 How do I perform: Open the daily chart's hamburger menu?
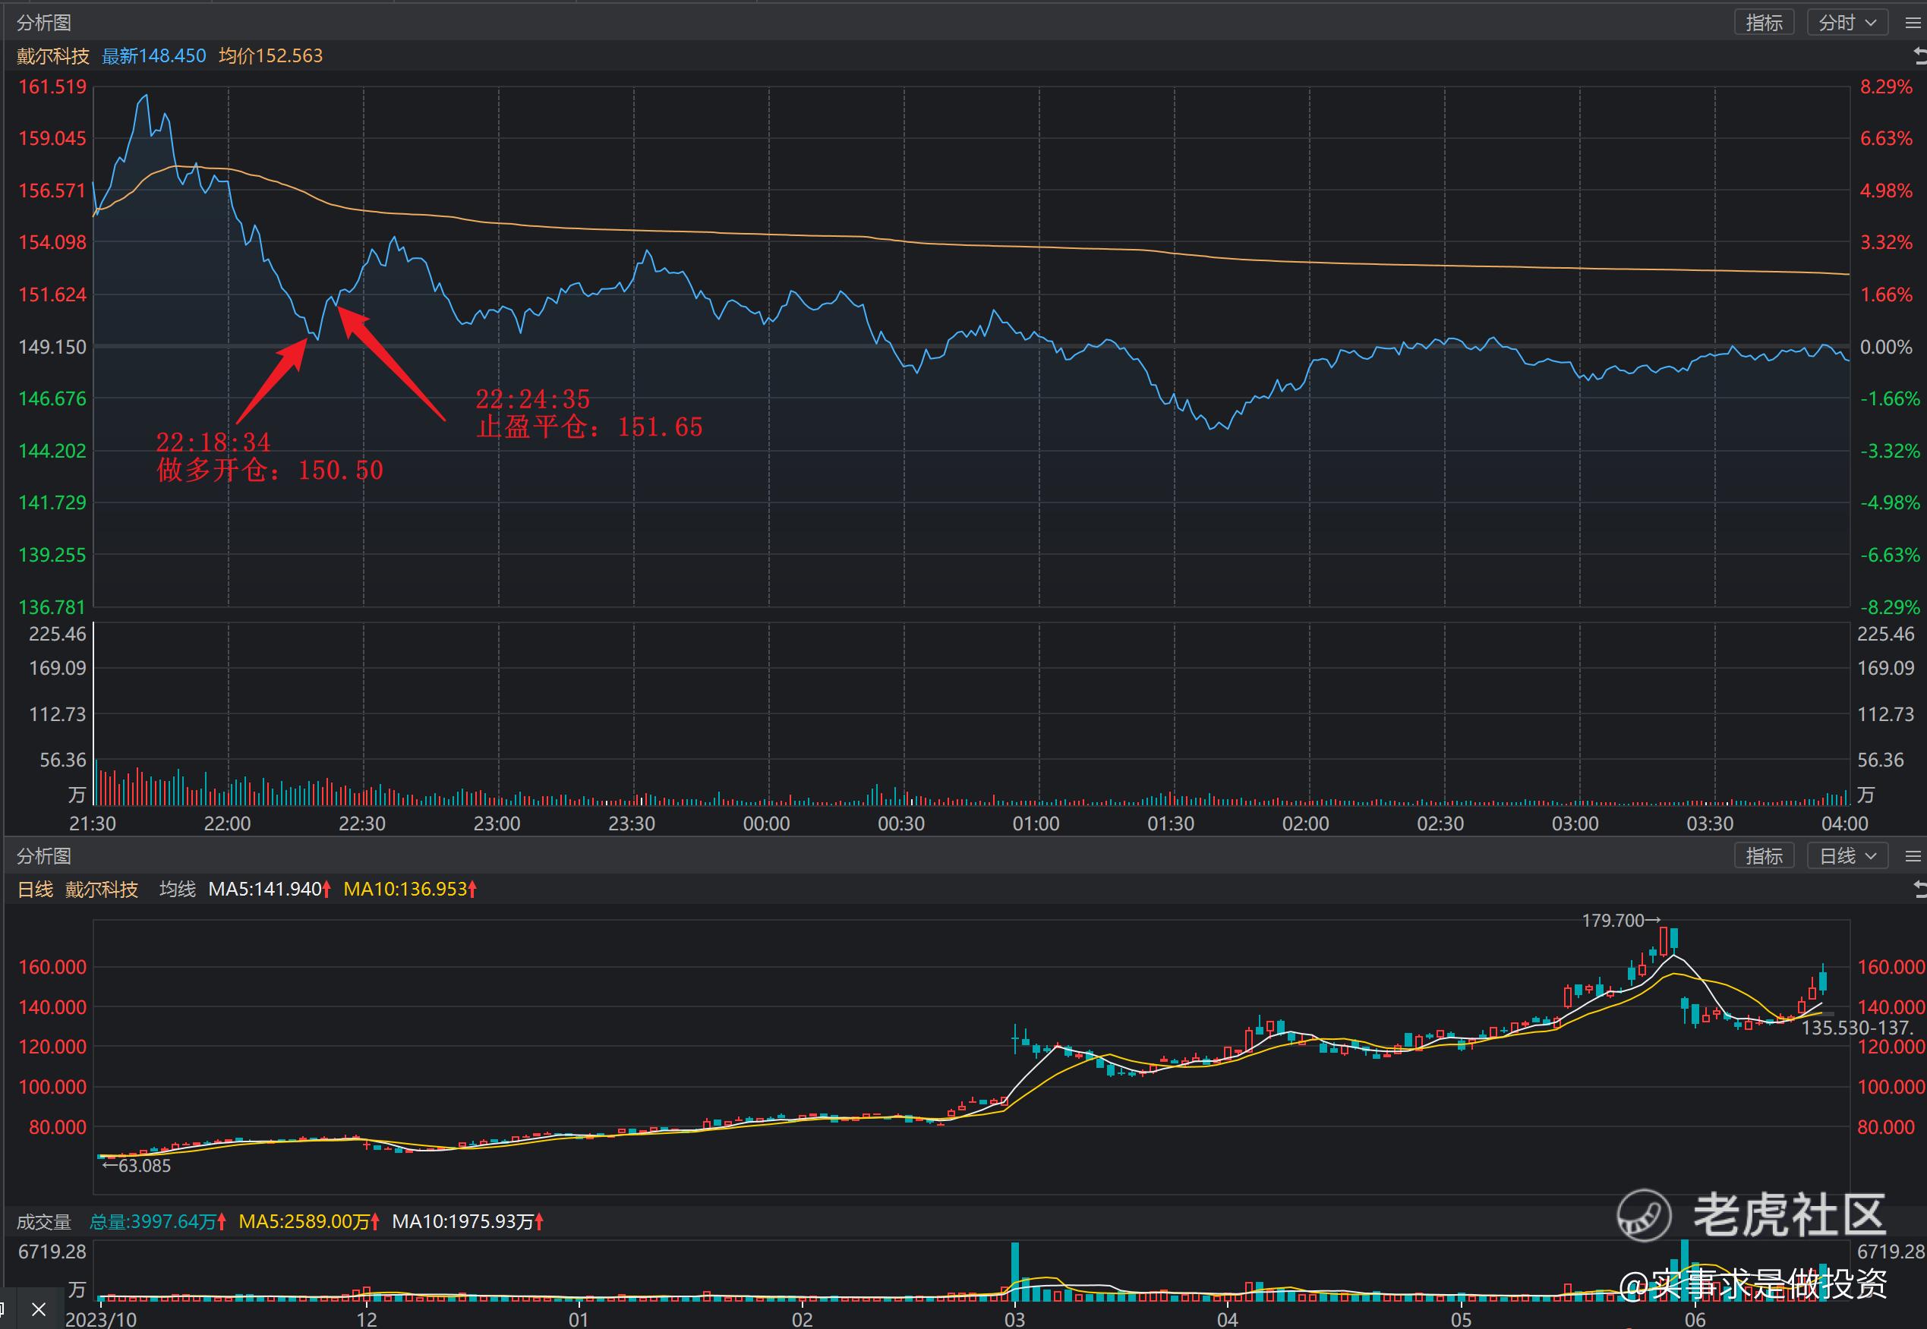(x=1912, y=856)
